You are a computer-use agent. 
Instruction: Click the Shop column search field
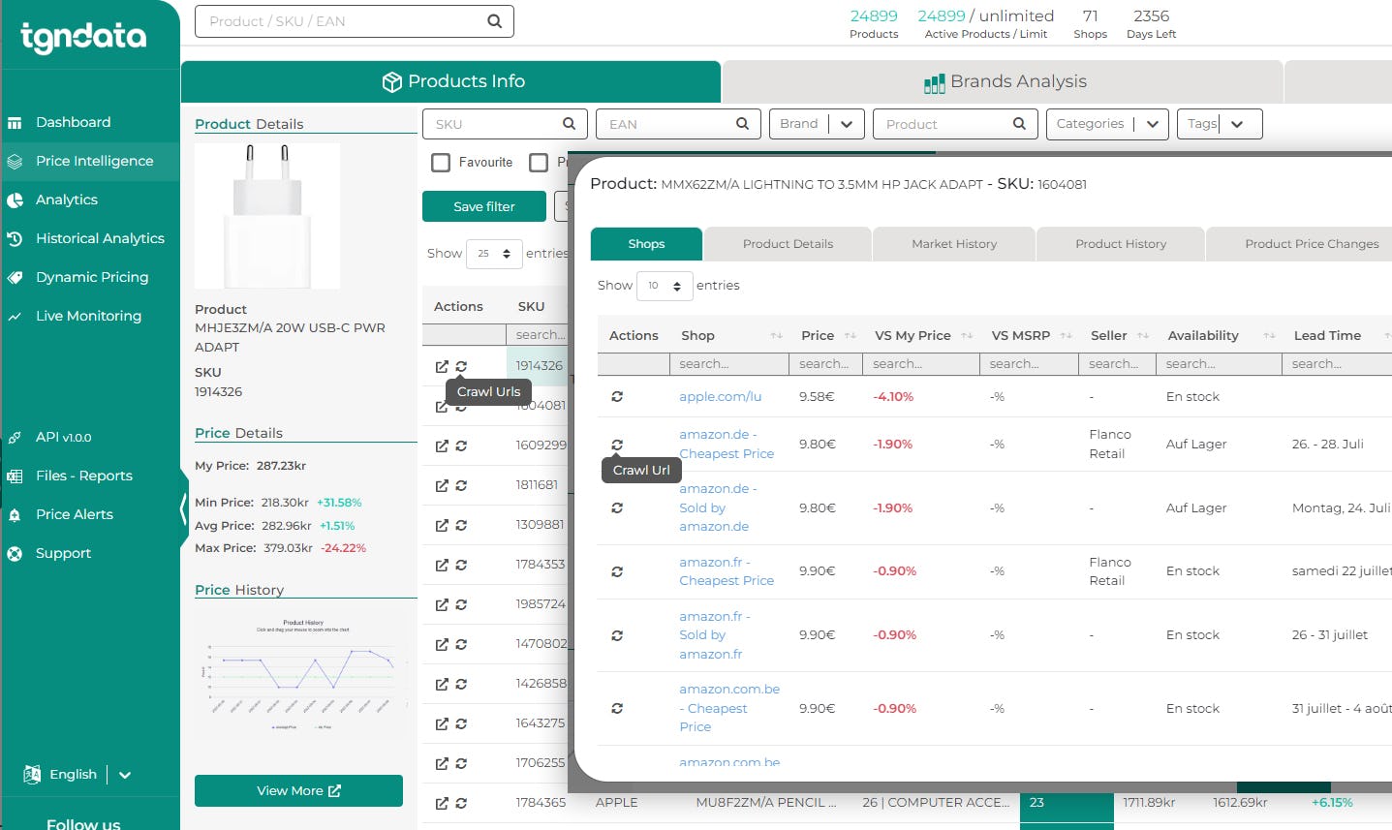click(729, 363)
